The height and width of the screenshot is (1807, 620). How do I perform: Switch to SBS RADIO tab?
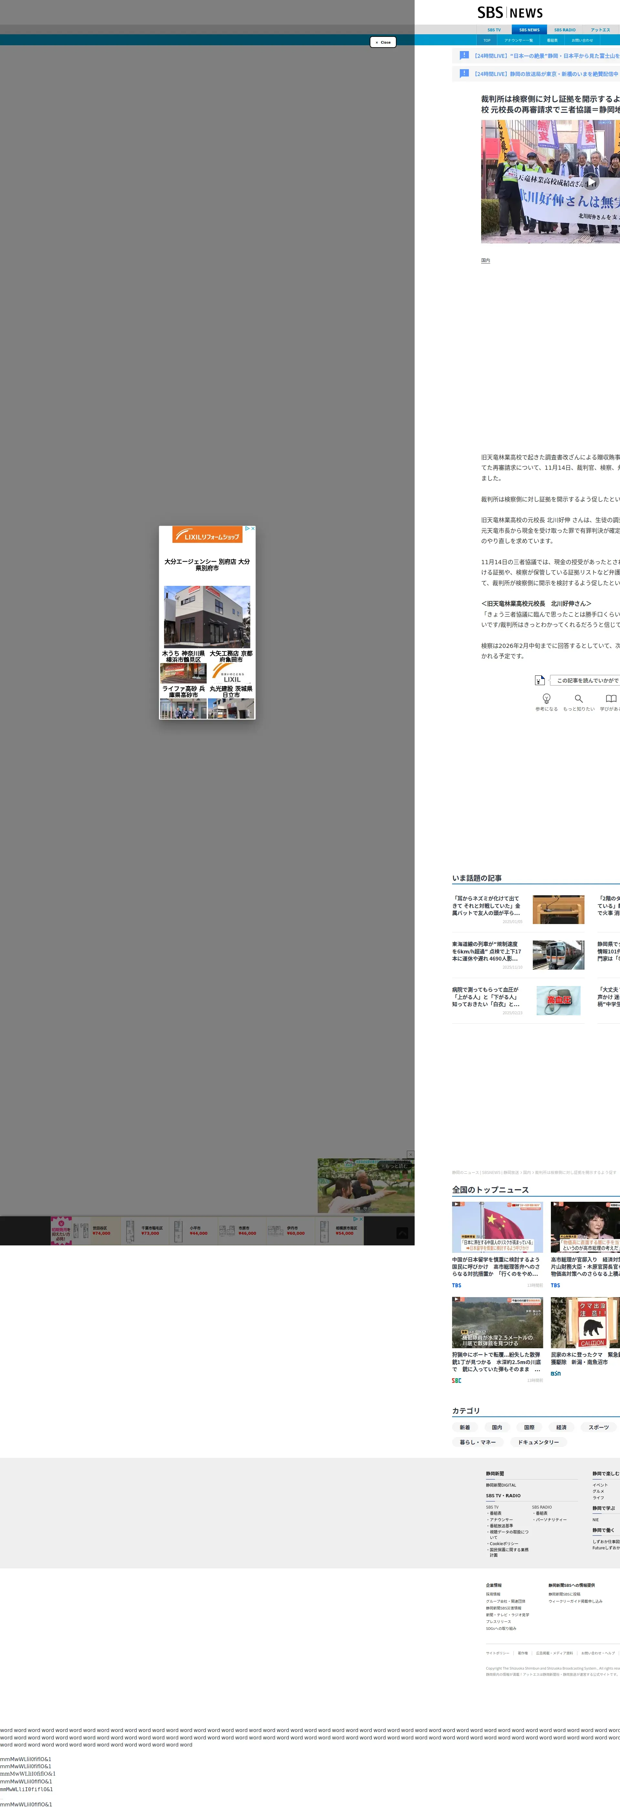tap(565, 30)
